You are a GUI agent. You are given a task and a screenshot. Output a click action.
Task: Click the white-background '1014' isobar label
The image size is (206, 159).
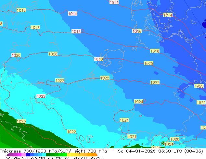click(x=114, y=2)
